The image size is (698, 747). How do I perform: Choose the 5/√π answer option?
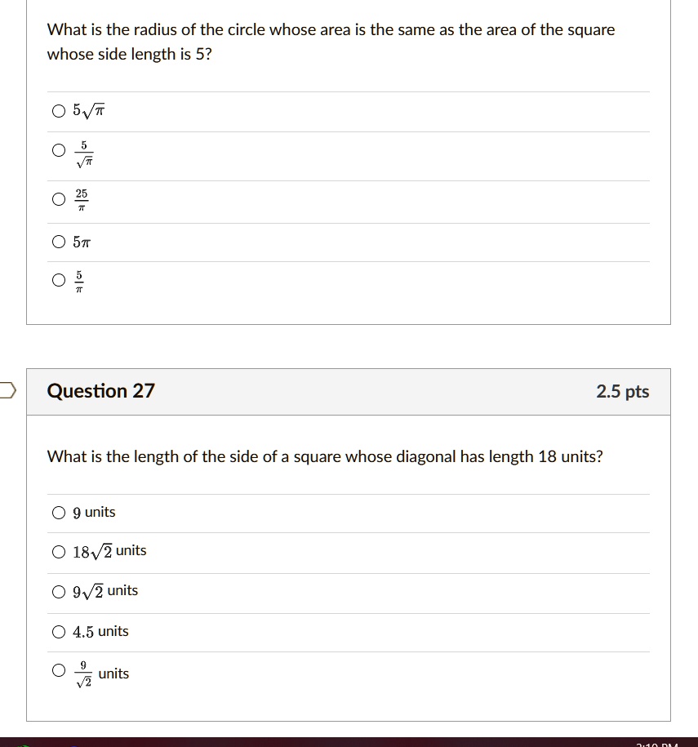point(58,150)
